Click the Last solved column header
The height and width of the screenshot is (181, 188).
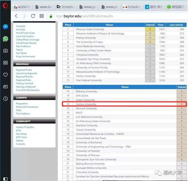point(176,25)
